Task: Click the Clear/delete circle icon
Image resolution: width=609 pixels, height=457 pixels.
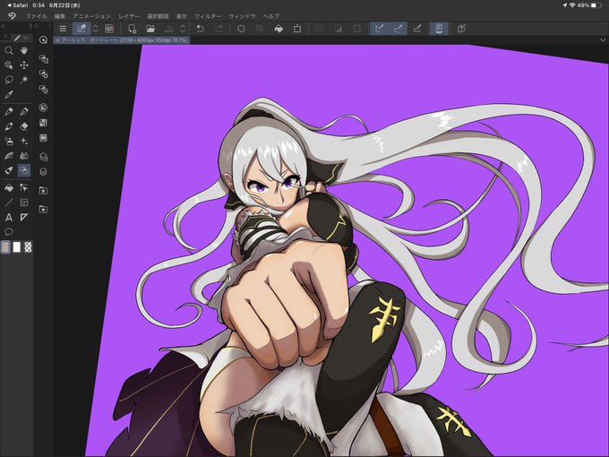Action: 241,29
